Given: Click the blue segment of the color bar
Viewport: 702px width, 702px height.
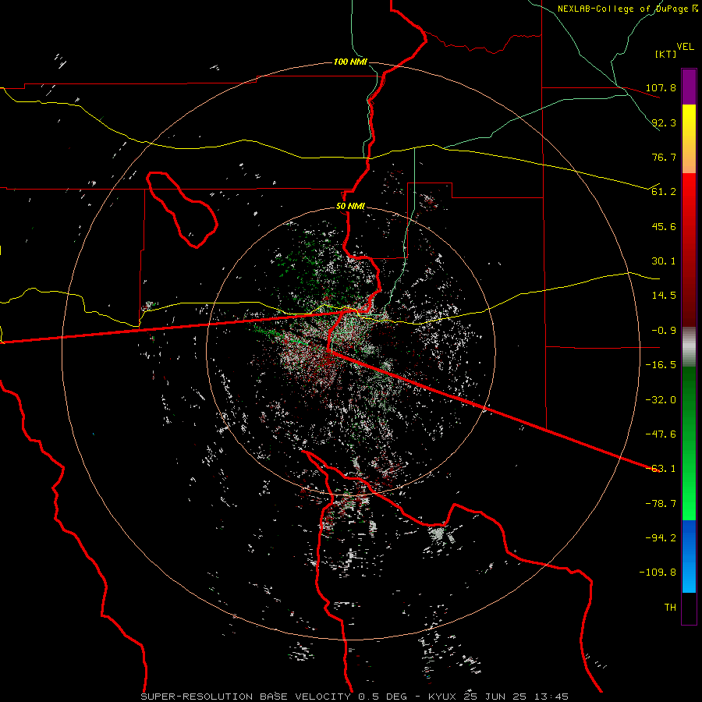Looking at the screenshot, I should [x=689, y=556].
